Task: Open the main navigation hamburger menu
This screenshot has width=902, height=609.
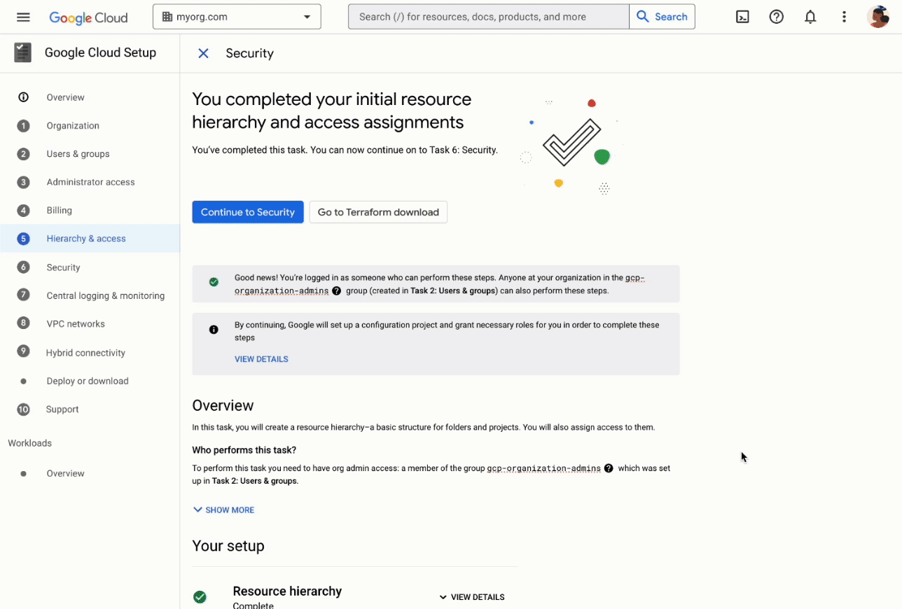Action: [x=23, y=17]
